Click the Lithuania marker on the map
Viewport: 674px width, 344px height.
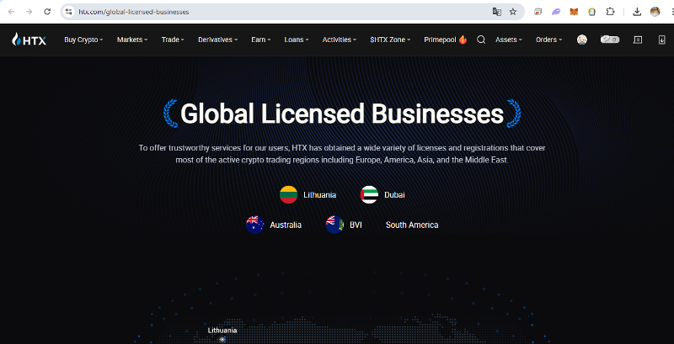(x=222, y=339)
